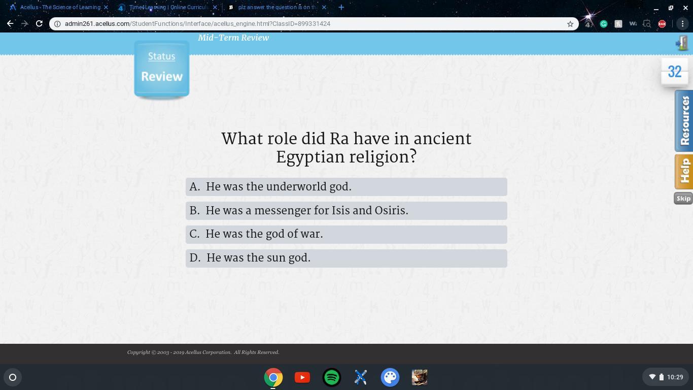Image resolution: width=693 pixels, height=390 pixels.
Task: Open the Chrome three-dot menu
Action: coord(682,24)
